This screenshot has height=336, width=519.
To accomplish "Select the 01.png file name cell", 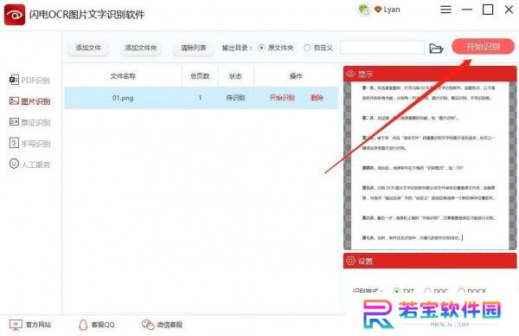I will 123,98.
